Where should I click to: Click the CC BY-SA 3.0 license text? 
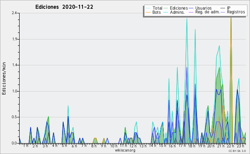click(x=237, y=151)
